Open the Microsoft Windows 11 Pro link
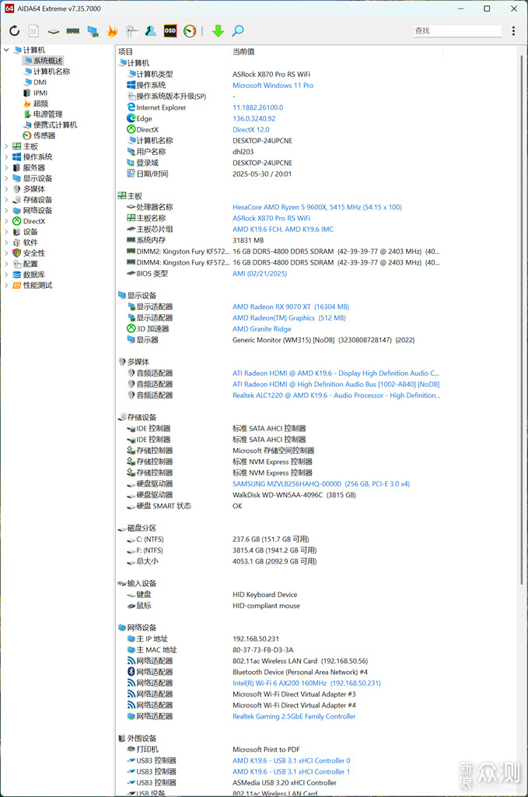The image size is (528, 797). [x=273, y=86]
